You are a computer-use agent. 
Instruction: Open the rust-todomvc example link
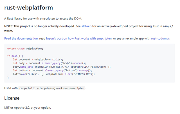(160, 38)
